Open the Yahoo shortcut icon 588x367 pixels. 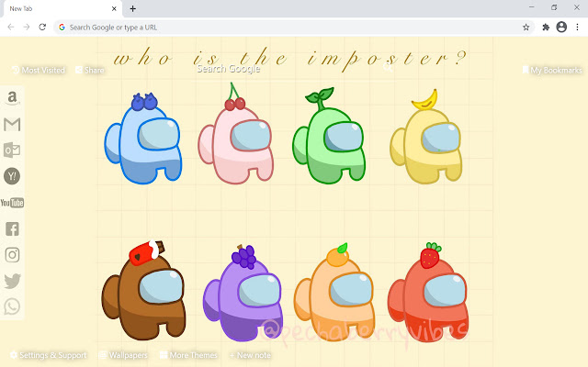click(x=12, y=176)
